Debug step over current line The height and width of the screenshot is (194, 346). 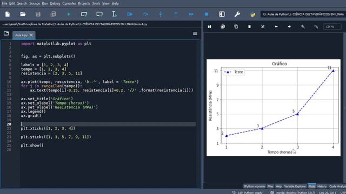tap(145, 15)
